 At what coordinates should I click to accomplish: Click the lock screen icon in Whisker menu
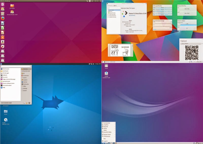point(27,103)
